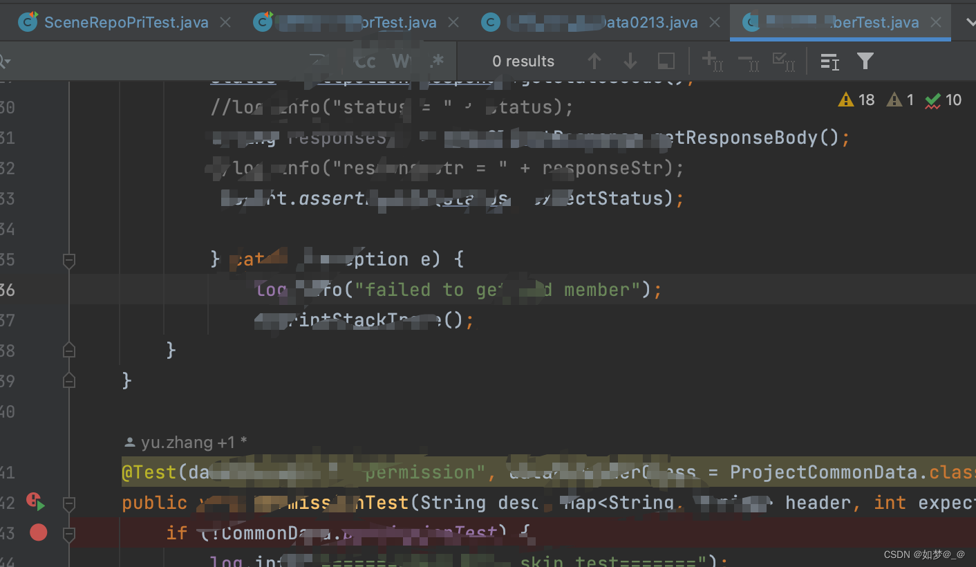The image size is (976, 567).
Task: Toggle Match Case (Cc) in find bar
Action: pyautogui.click(x=364, y=62)
